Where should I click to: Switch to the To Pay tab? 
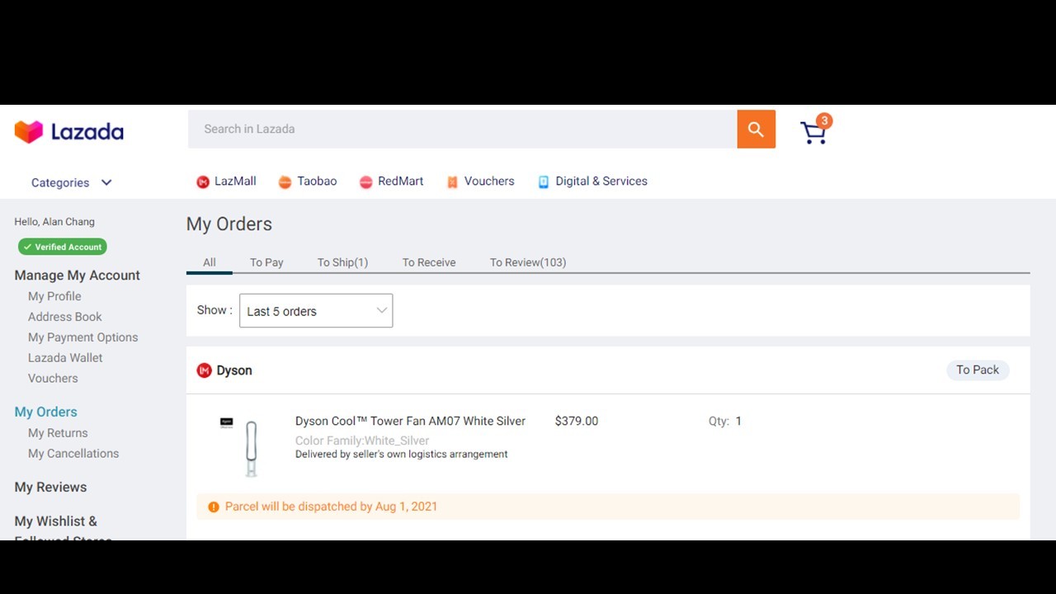[266, 262]
